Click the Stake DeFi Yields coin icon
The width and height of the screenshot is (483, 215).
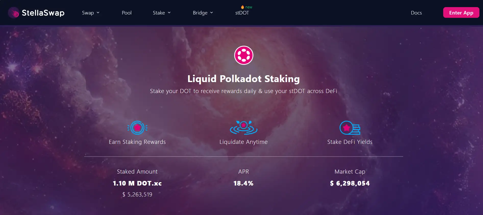click(350, 128)
